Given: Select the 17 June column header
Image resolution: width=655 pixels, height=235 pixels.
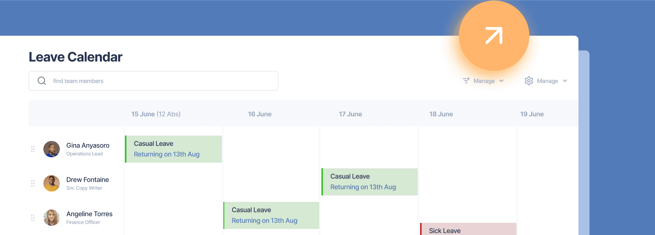Looking at the screenshot, I should [350, 114].
